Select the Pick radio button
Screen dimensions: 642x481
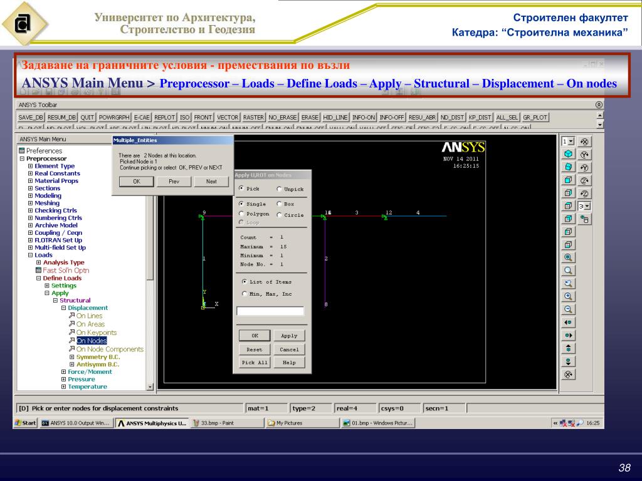241,188
